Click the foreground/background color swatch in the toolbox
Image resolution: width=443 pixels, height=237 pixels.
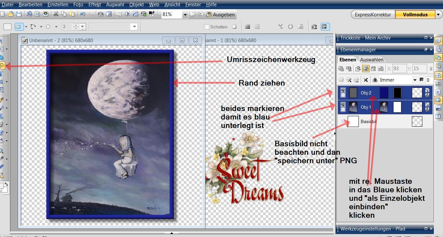pyautogui.click(x=3, y=187)
